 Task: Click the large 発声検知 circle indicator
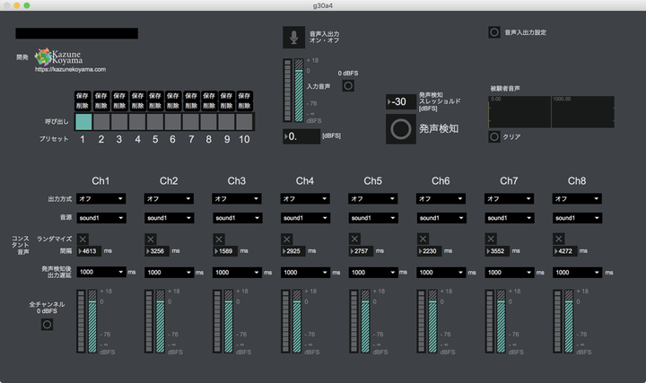[401, 129]
